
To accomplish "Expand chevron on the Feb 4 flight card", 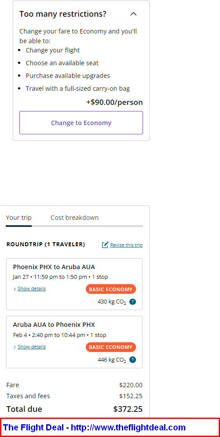I will [x=15, y=347].
